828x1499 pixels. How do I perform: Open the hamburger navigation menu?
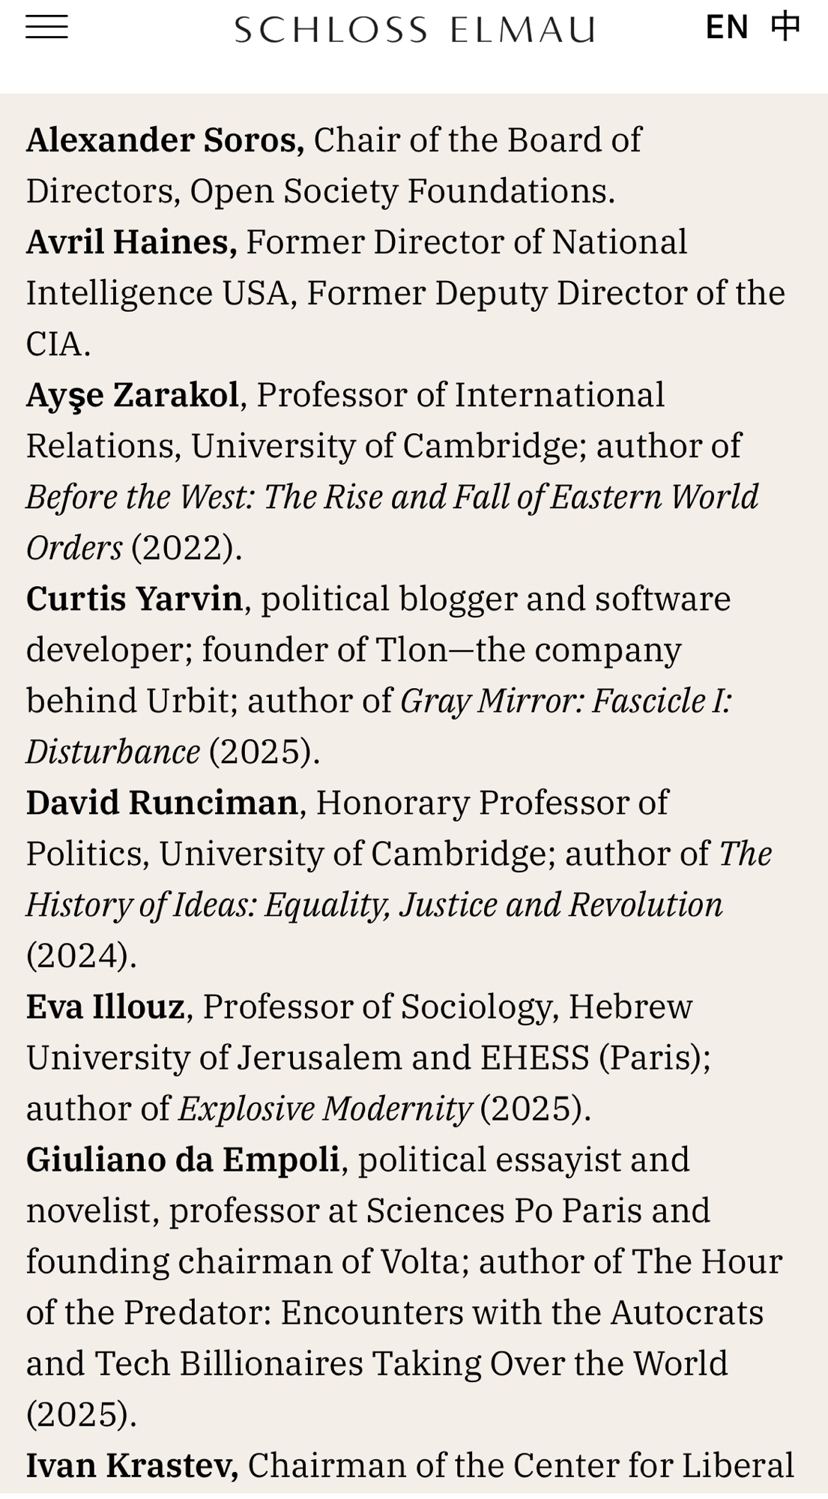[x=46, y=28]
